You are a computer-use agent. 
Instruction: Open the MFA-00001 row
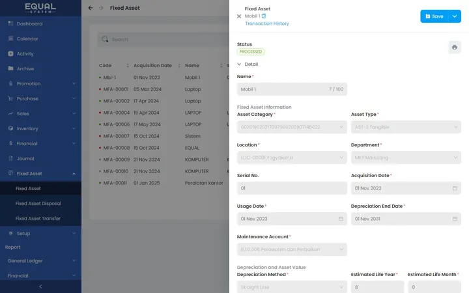pyautogui.click(x=164, y=89)
